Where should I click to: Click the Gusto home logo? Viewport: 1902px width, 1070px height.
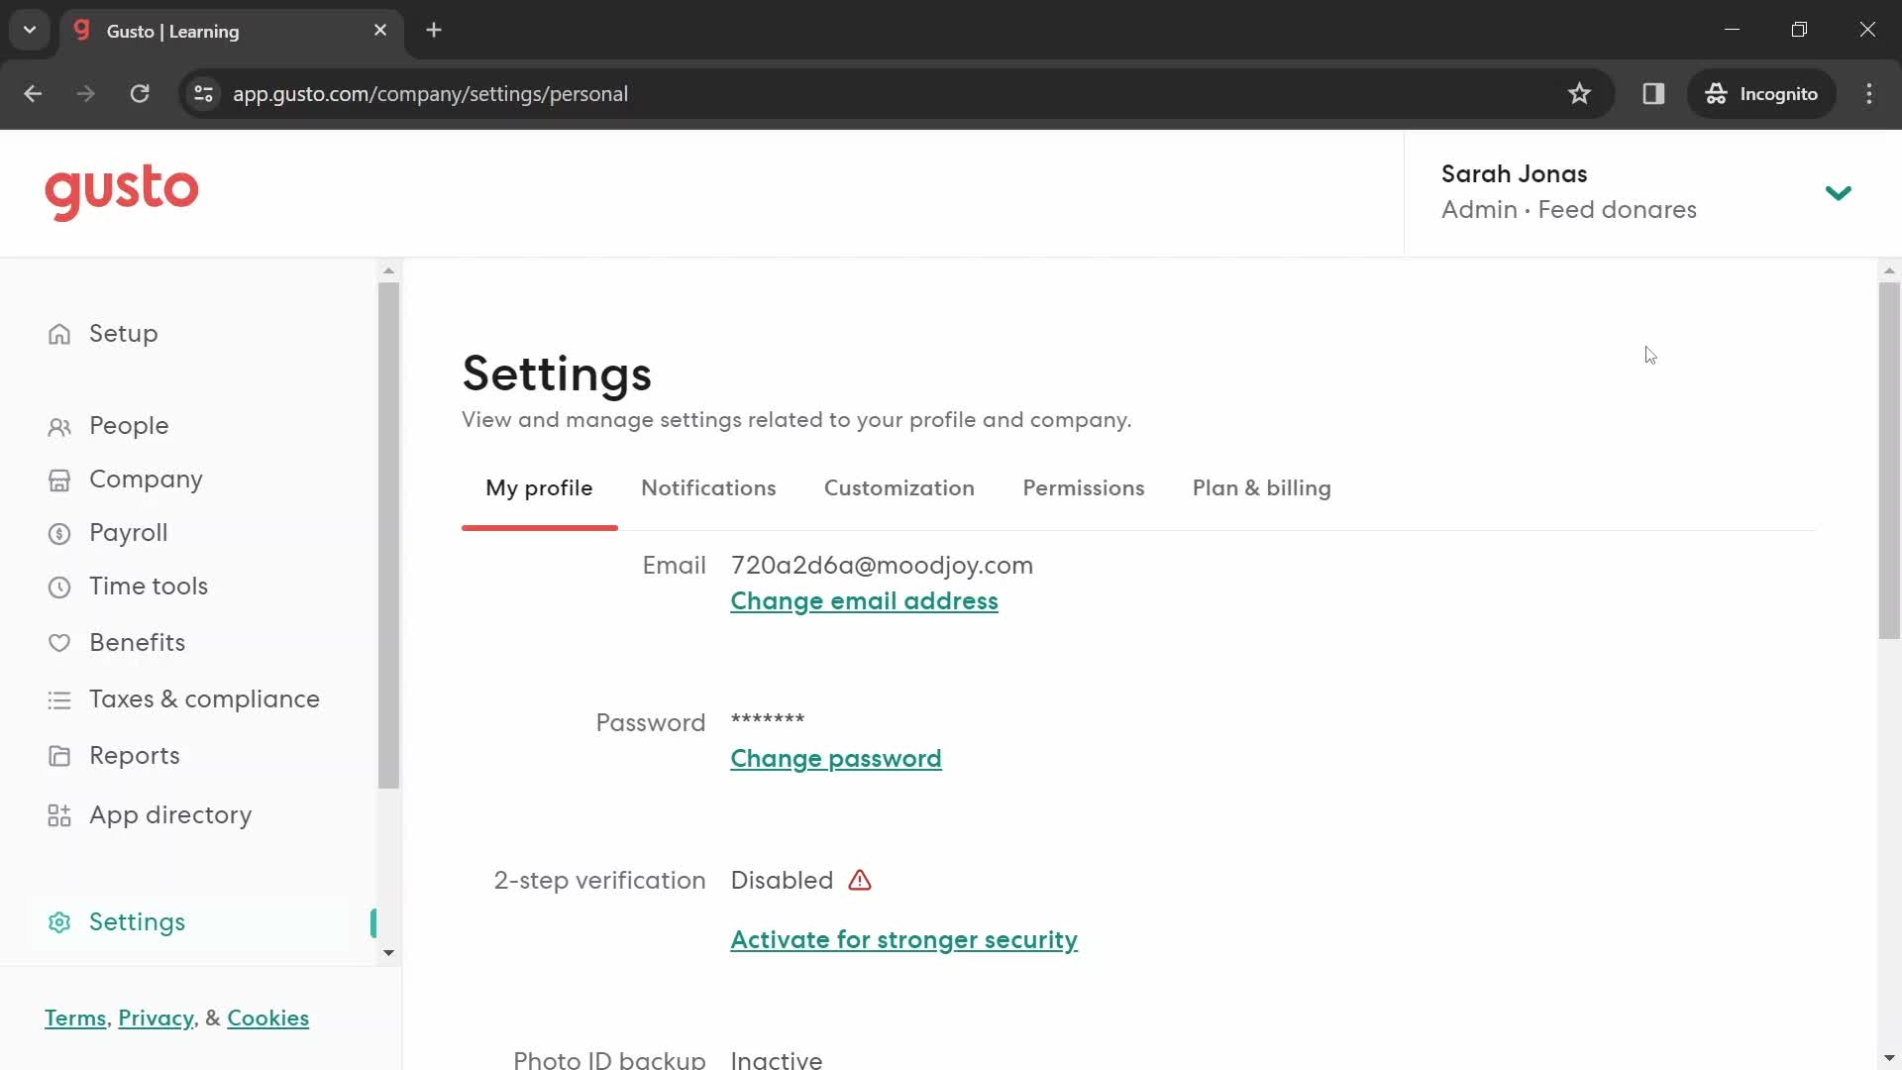[x=122, y=192]
